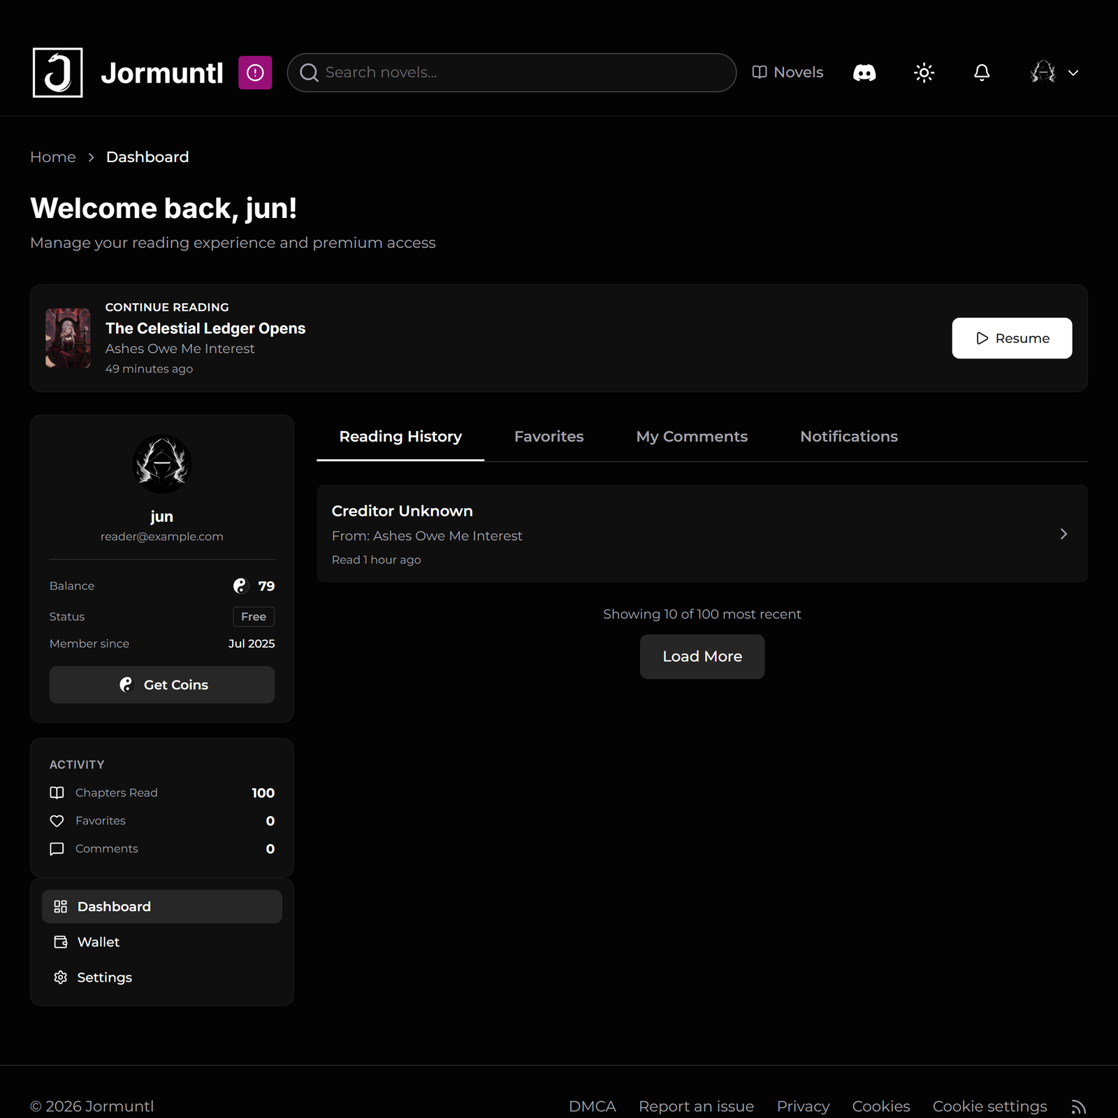The width and height of the screenshot is (1118, 1118).
Task: Click the Jormuntl logo icon
Action: pos(57,73)
